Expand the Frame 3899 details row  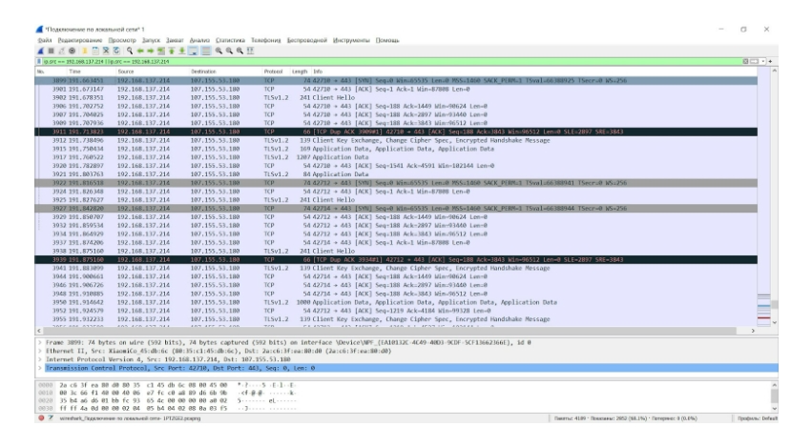tap(40, 342)
